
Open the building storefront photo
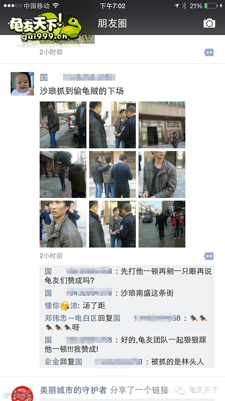pyautogui.click(x=161, y=125)
